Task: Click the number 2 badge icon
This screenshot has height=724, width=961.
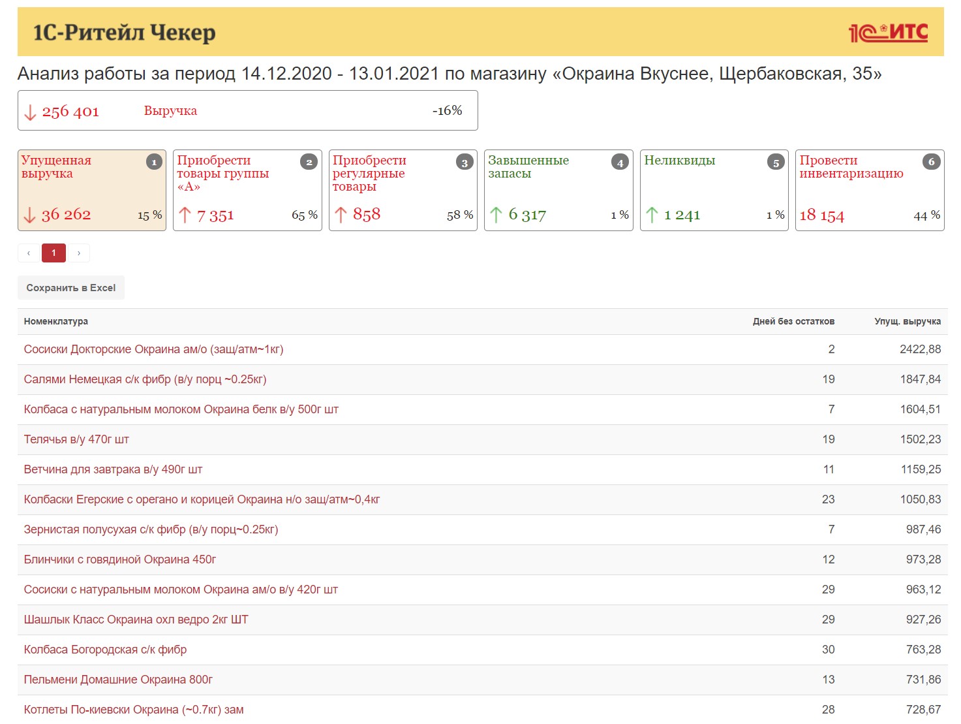Action: (x=309, y=162)
